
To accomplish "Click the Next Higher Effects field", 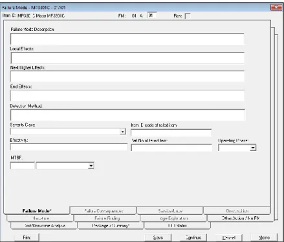I will (x=127, y=76).
